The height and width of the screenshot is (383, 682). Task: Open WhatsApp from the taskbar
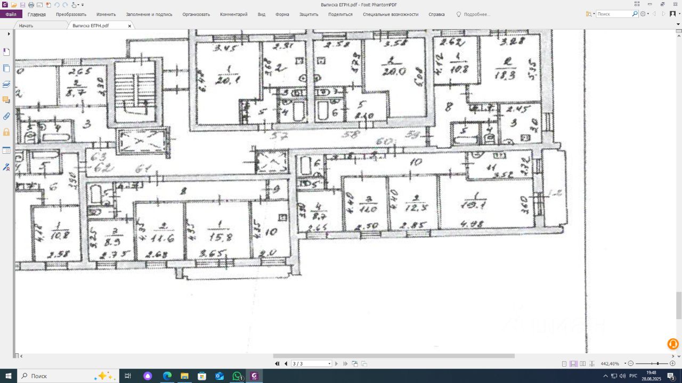point(237,376)
